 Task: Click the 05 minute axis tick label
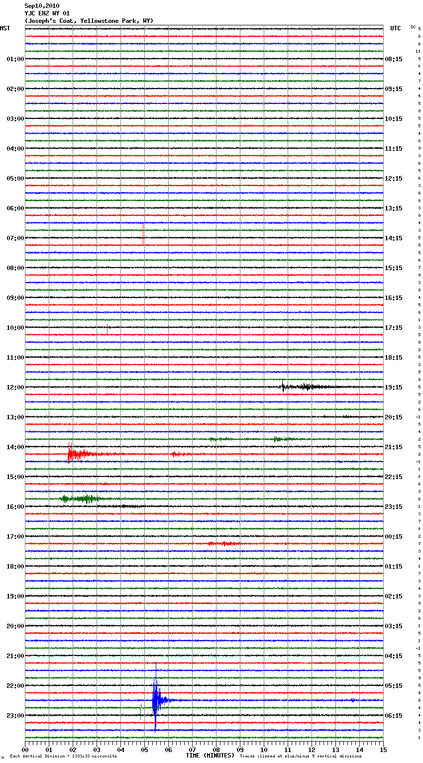click(144, 750)
